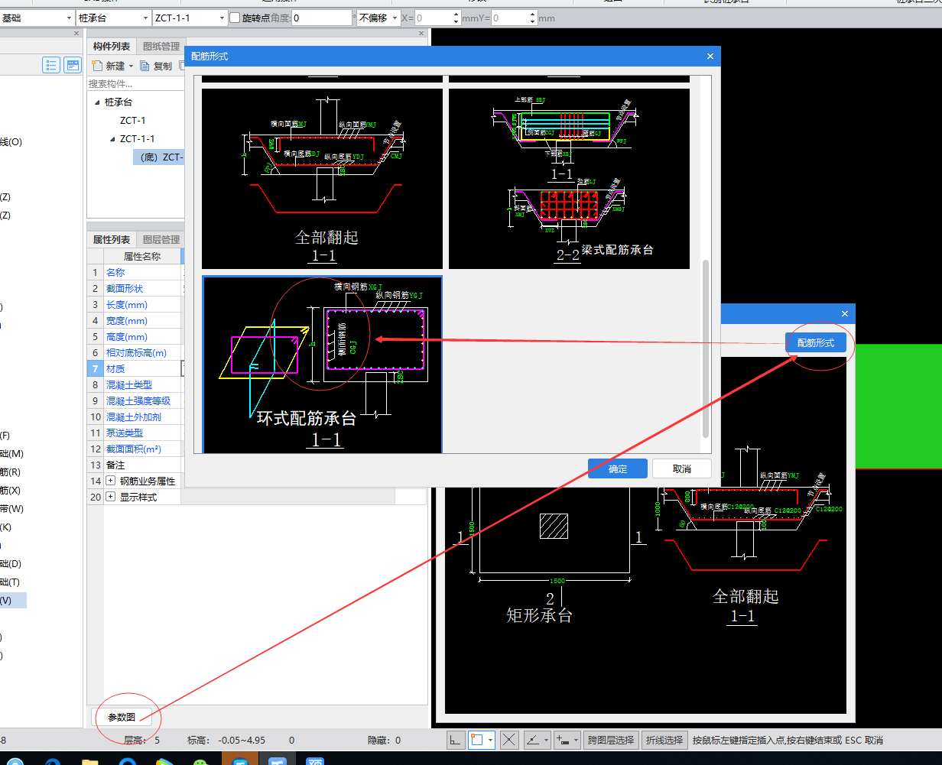Click the 参数图 button
Viewport: 942px width, 765px height.
point(122,717)
